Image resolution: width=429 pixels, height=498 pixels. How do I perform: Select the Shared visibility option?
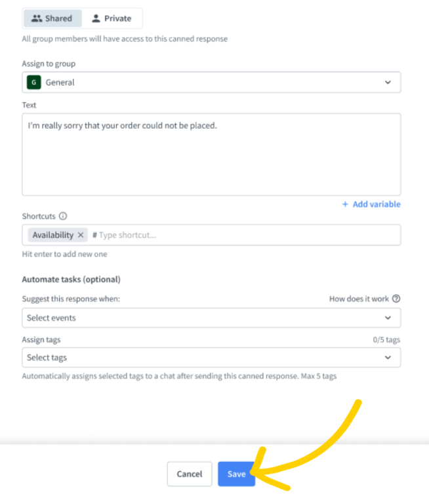(52, 18)
